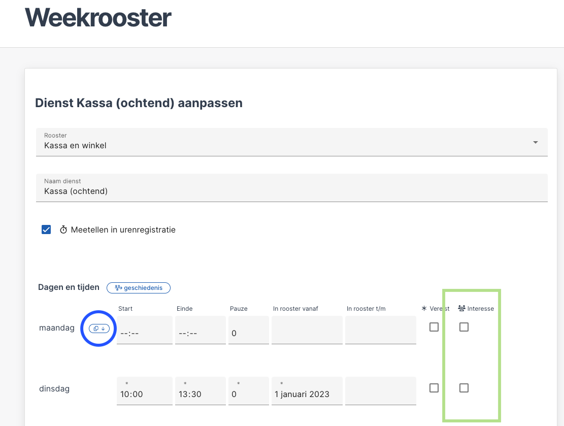Open the Rooster dropdown showing Kassa en winkel

point(292,142)
